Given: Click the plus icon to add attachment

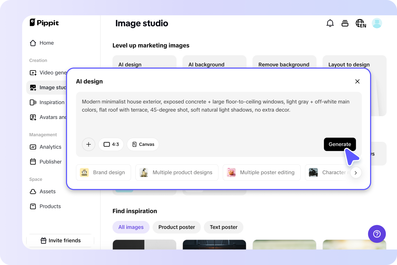Looking at the screenshot, I should coord(88,144).
